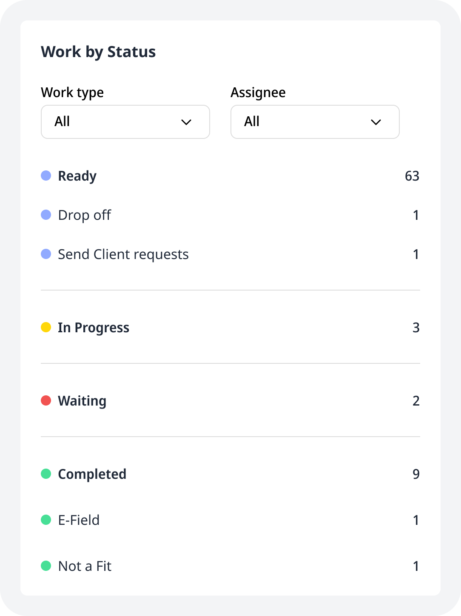Open Send Client requests status
Screen dimensions: 461x616
click(x=123, y=255)
